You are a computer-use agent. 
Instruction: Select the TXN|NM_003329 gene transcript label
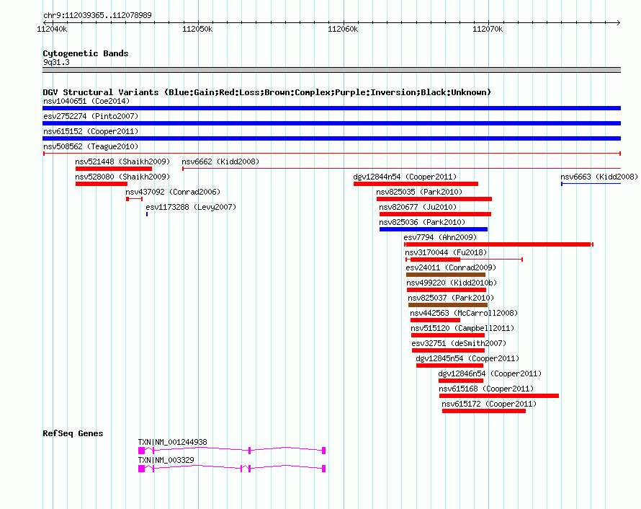(166, 460)
